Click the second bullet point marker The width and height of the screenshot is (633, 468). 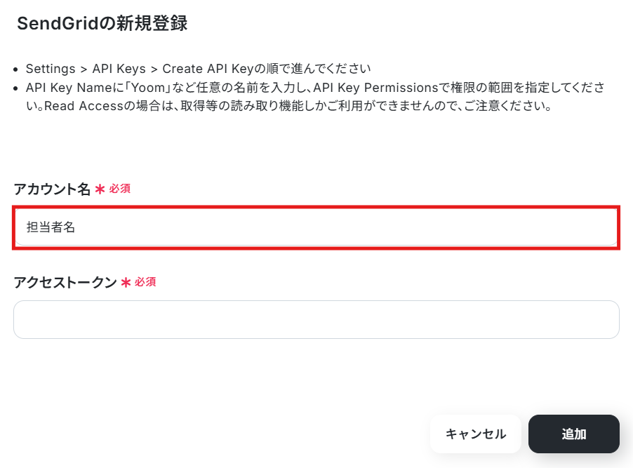click(x=17, y=88)
